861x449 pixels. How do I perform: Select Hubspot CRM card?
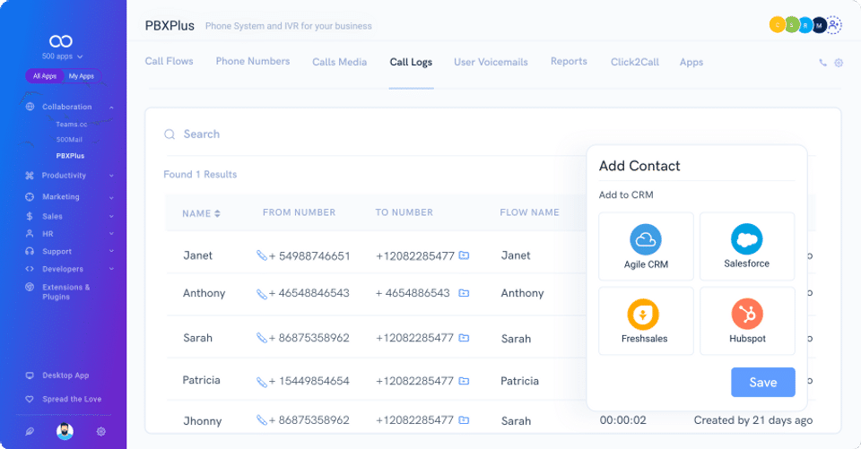pyautogui.click(x=747, y=321)
